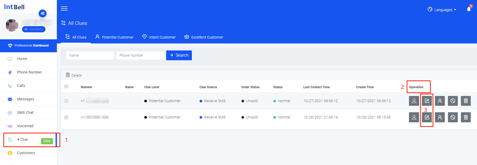This screenshot has width=477, height=165.
Task: Open Customers in sidebar
Action: click(x=29, y=153)
